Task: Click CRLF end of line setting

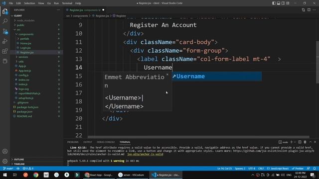Action: 261,169
